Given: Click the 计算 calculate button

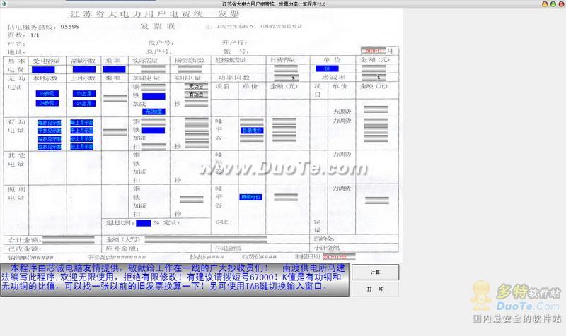Looking at the screenshot, I should 375,272.
